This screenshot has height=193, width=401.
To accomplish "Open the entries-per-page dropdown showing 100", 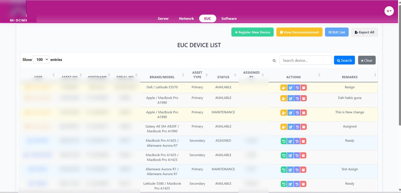I will 41,60.
